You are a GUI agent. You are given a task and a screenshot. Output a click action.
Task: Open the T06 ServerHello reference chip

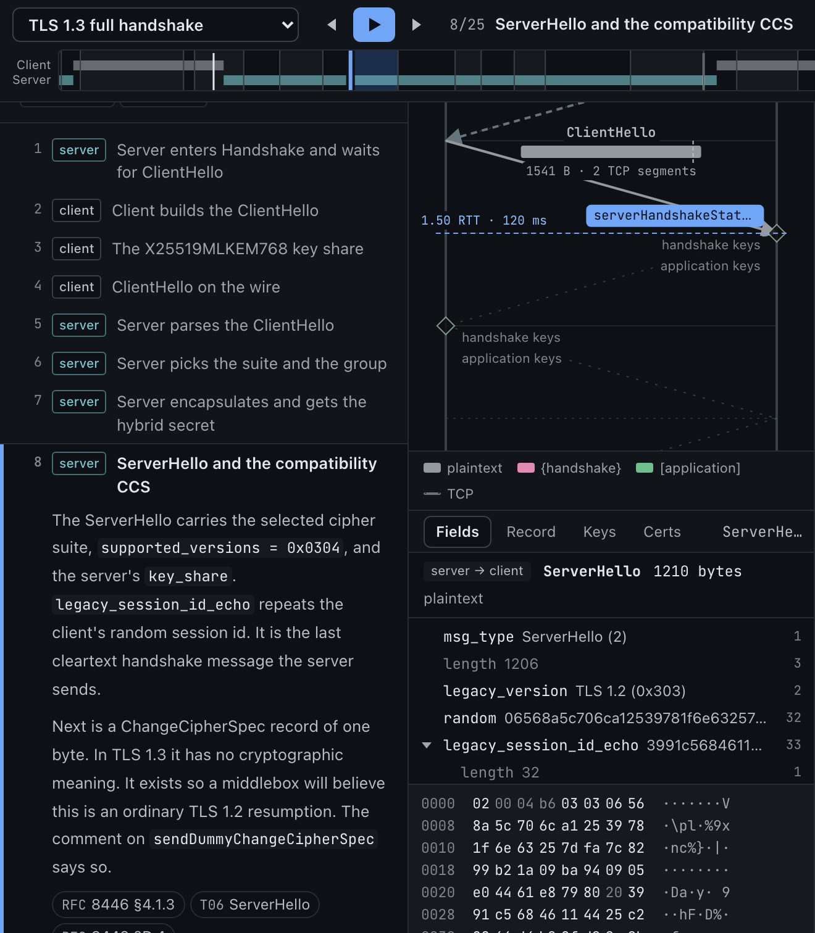255,905
